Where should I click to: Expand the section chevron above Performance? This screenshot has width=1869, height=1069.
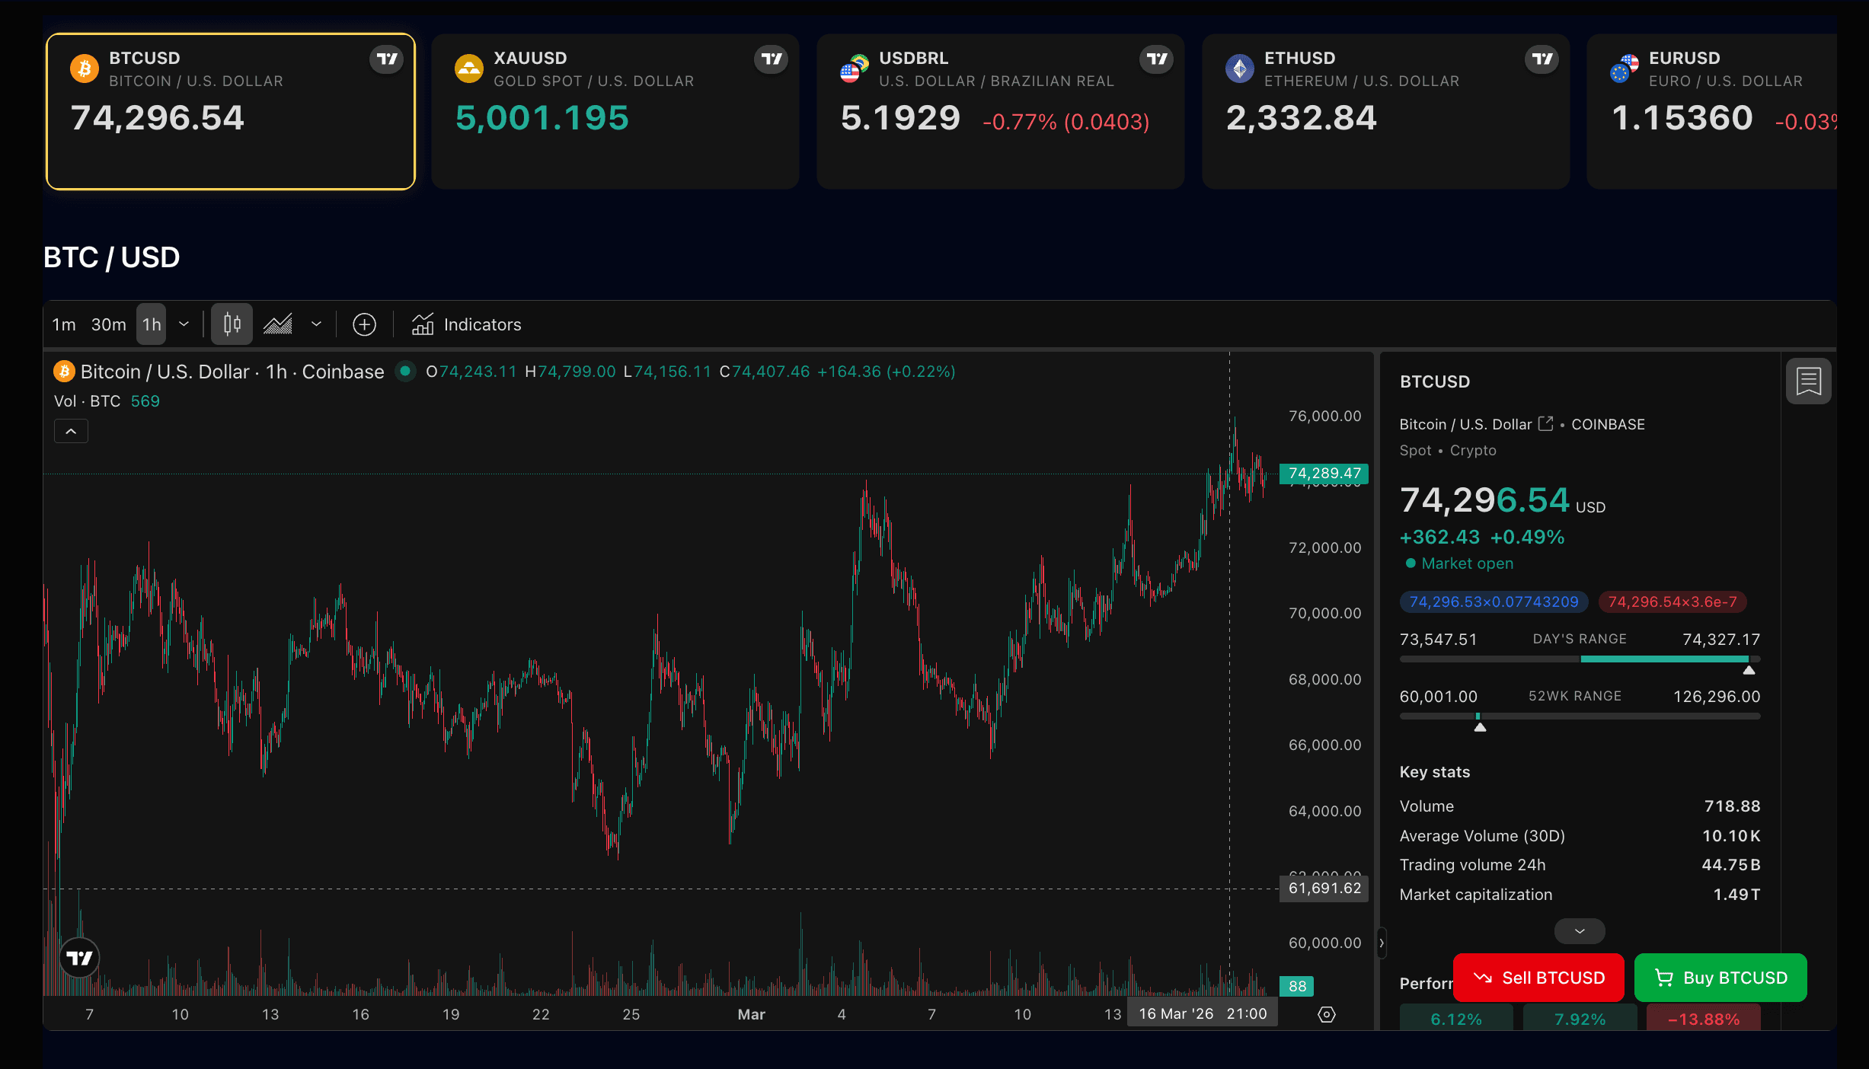click(x=1580, y=930)
